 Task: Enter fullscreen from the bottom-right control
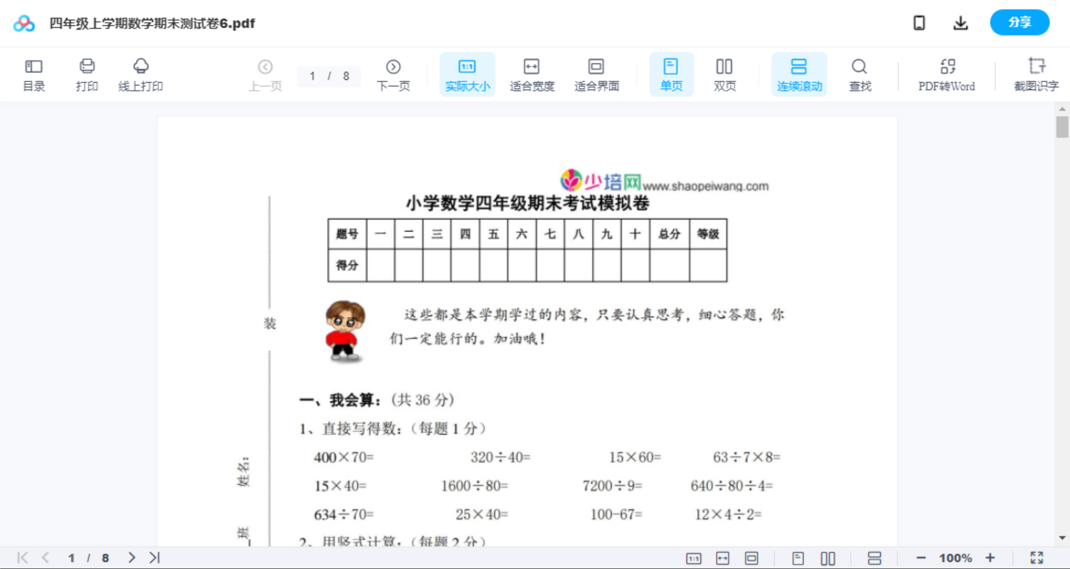click(1037, 557)
